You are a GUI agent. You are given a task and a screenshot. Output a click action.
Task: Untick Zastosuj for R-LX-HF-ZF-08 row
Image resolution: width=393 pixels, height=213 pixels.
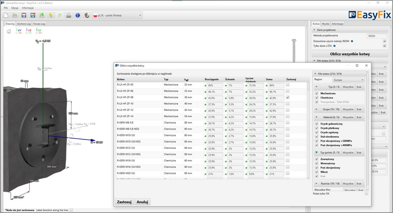pyautogui.click(x=288, y=97)
